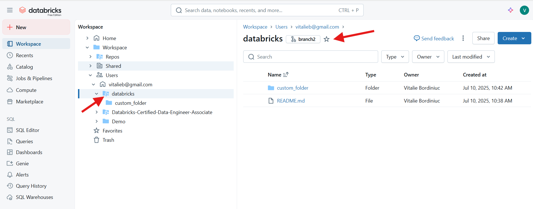Click the Jobs & Pipelines icon

(x=10, y=78)
